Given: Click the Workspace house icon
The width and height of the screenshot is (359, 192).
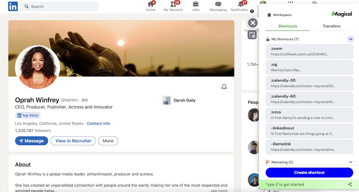Looking at the screenshot, I should [269, 15].
